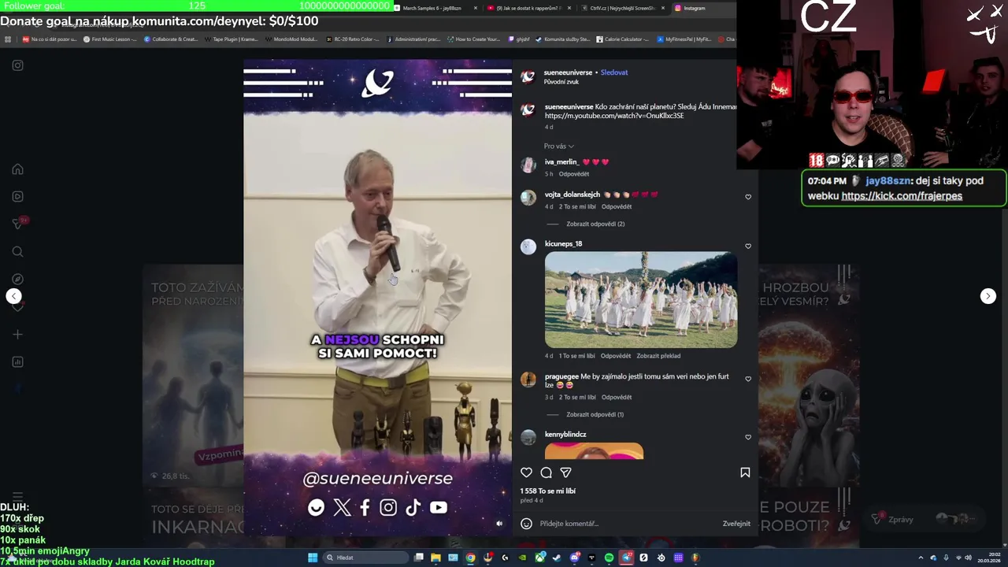Viewport: 1008px width, 567px height.
Task: Open Calorie Calculator bookmark
Action: click(622, 39)
